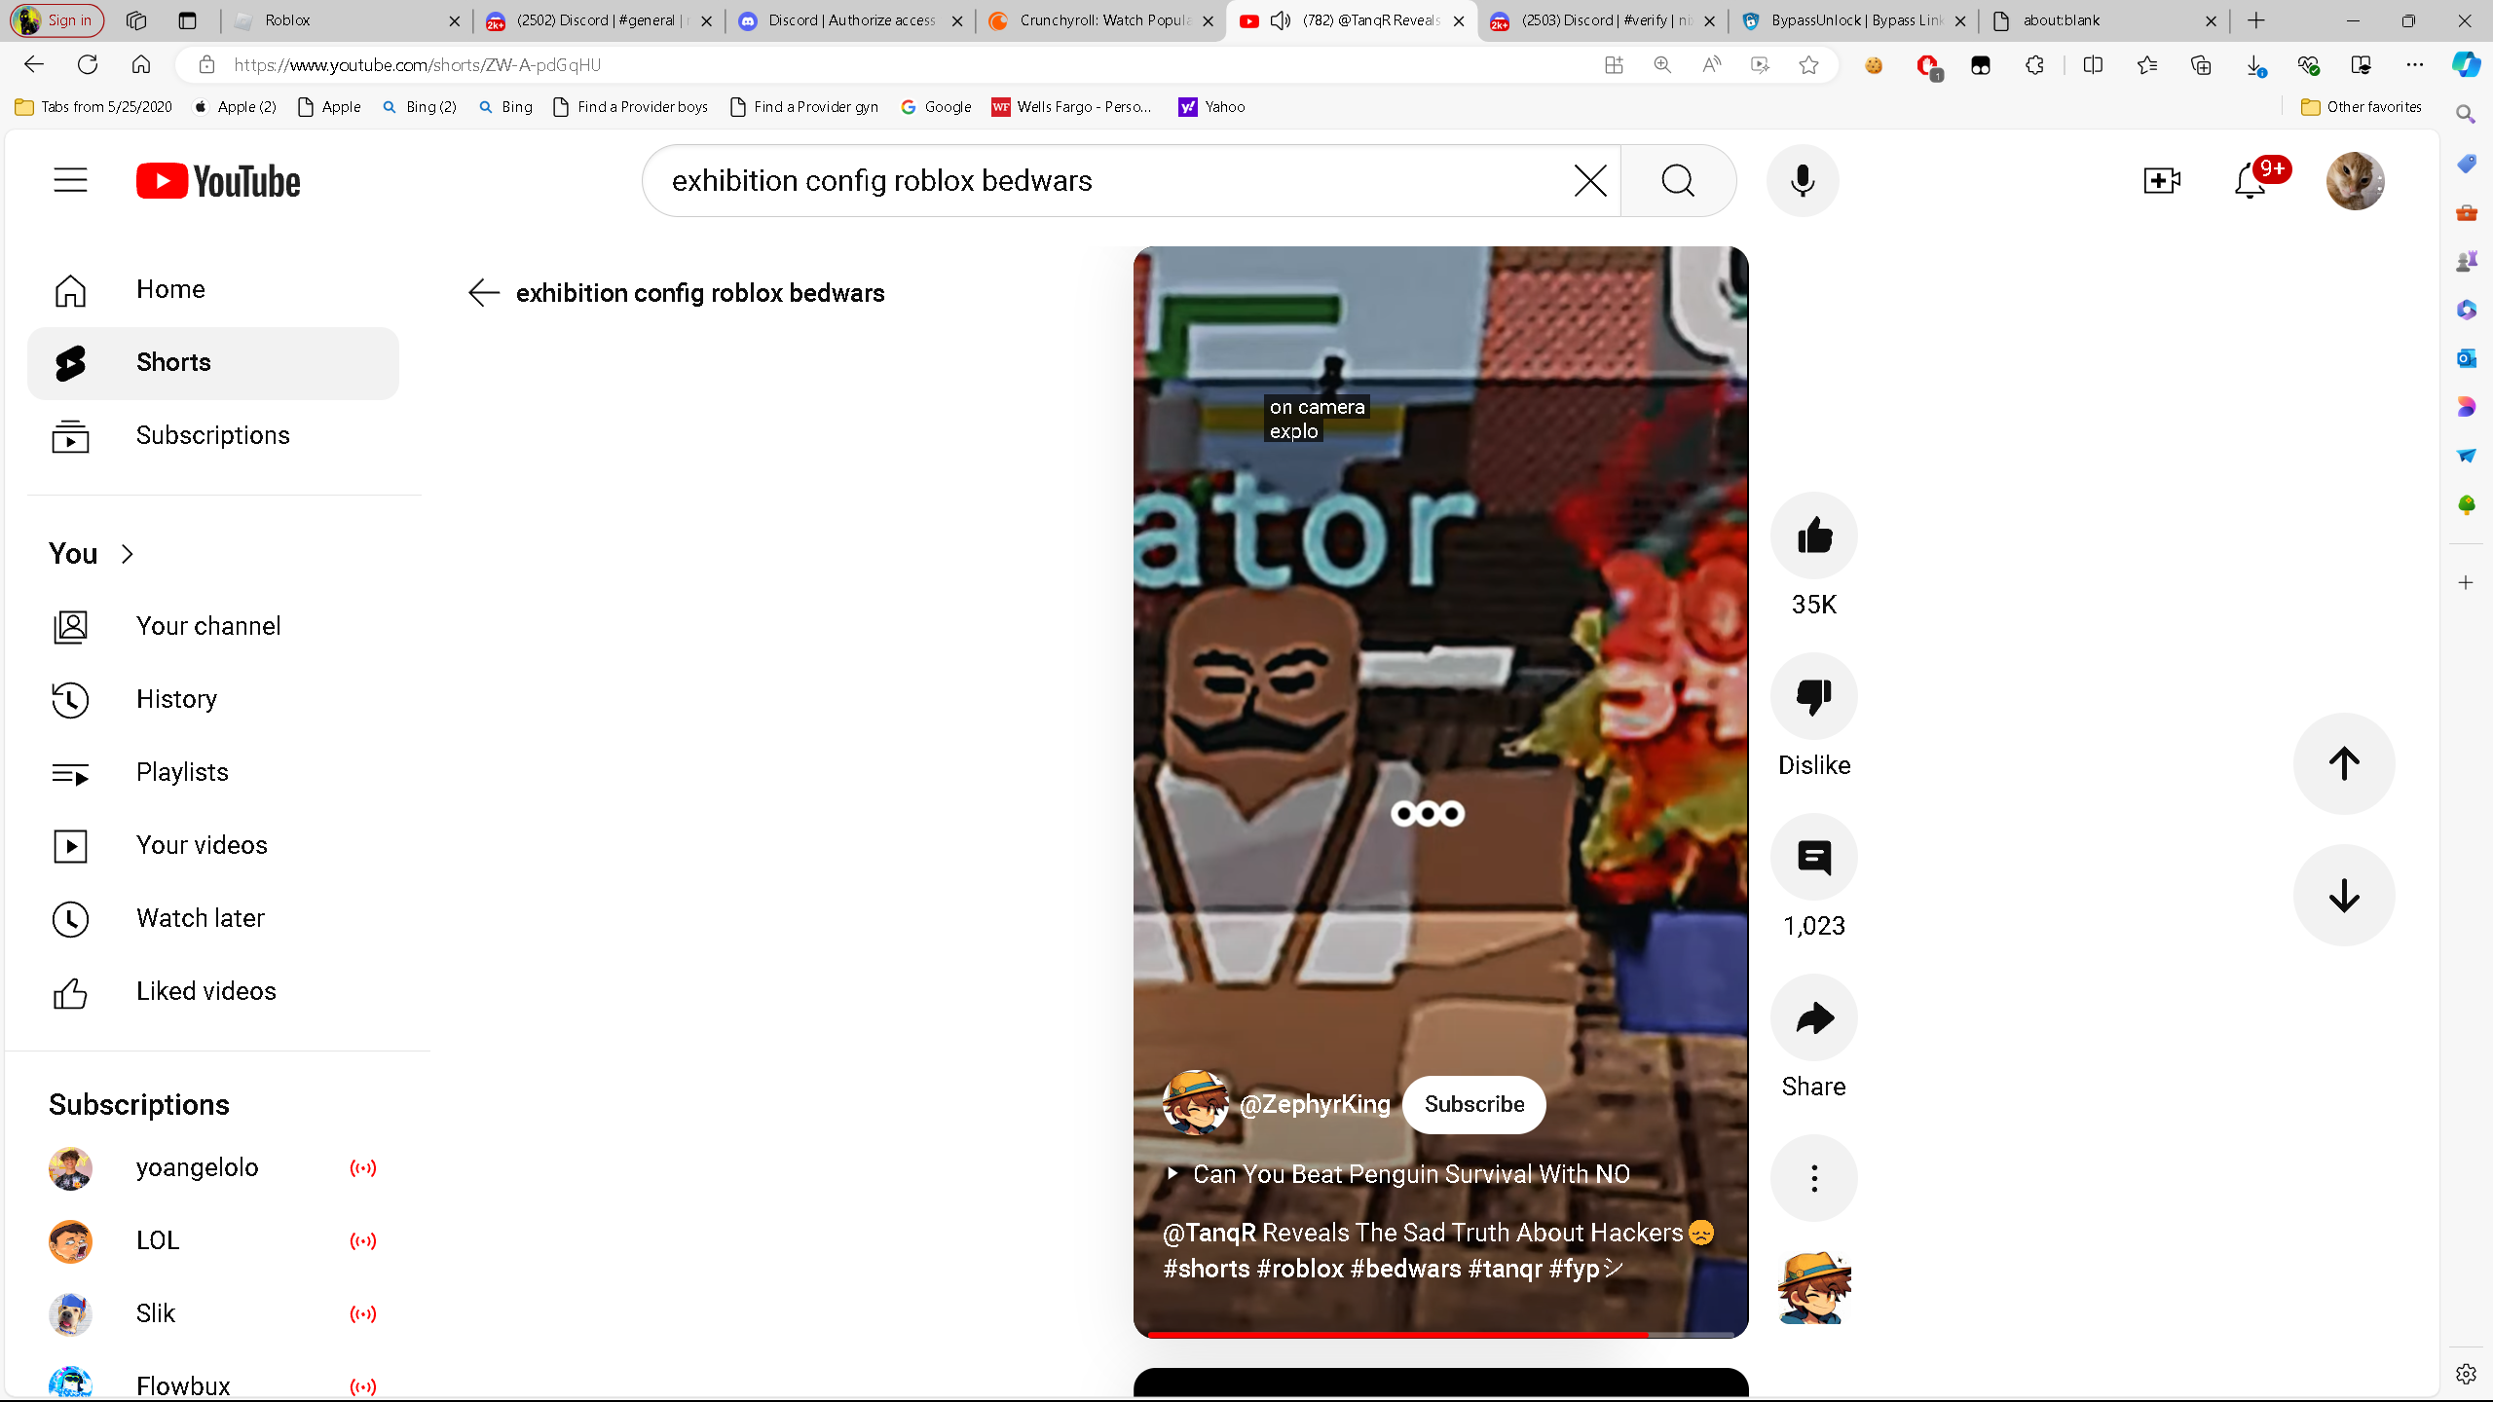Search with your voice microphone
Image resolution: width=2493 pixels, height=1402 pixels.
tap(1802, 181)
